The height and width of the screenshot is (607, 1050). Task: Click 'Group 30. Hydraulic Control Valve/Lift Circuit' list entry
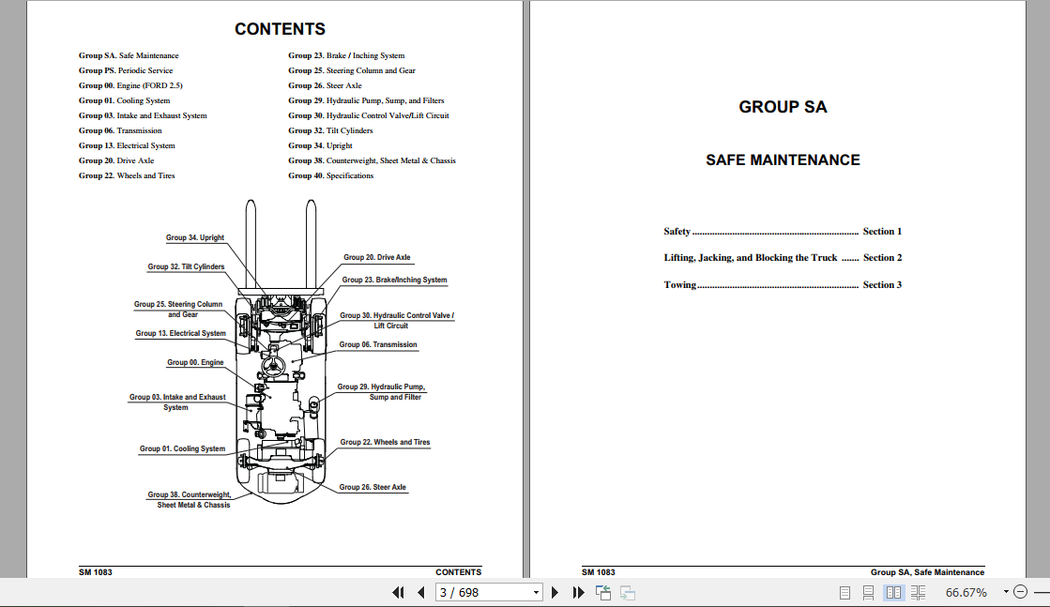click(369, 115)
